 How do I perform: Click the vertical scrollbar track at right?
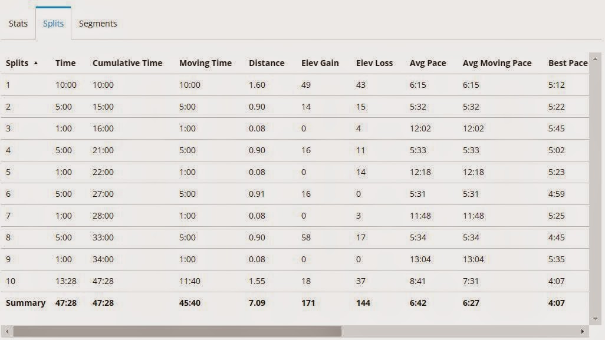595,177
